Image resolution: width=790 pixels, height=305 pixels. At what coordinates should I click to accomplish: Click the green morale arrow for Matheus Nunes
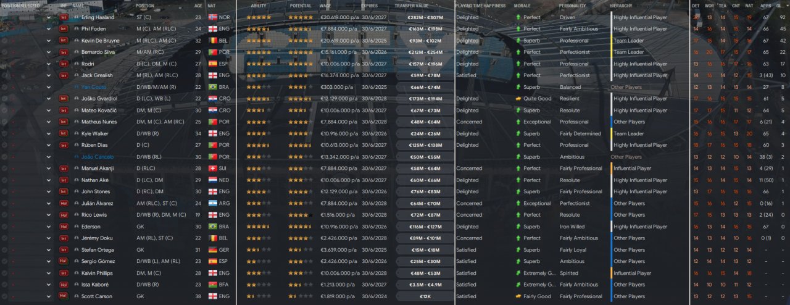coord(518,122)
